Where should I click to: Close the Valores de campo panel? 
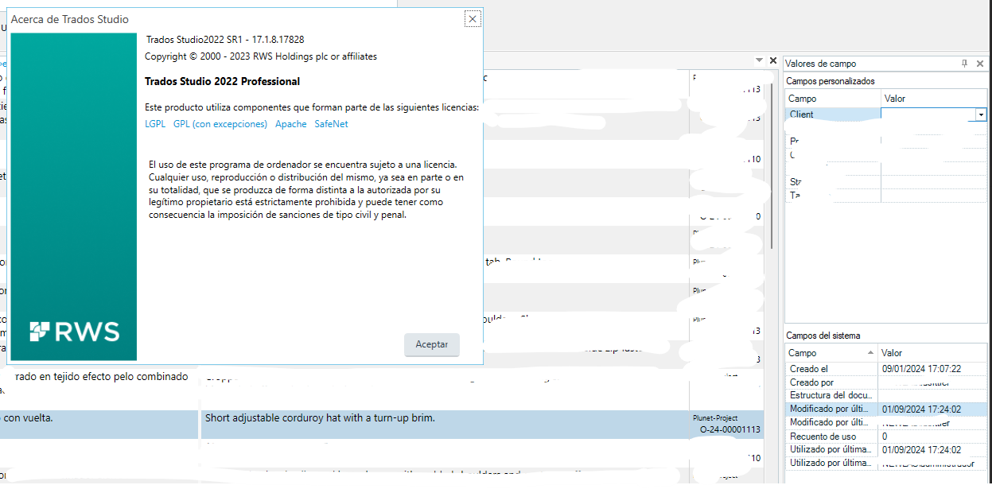pos(980,63)
